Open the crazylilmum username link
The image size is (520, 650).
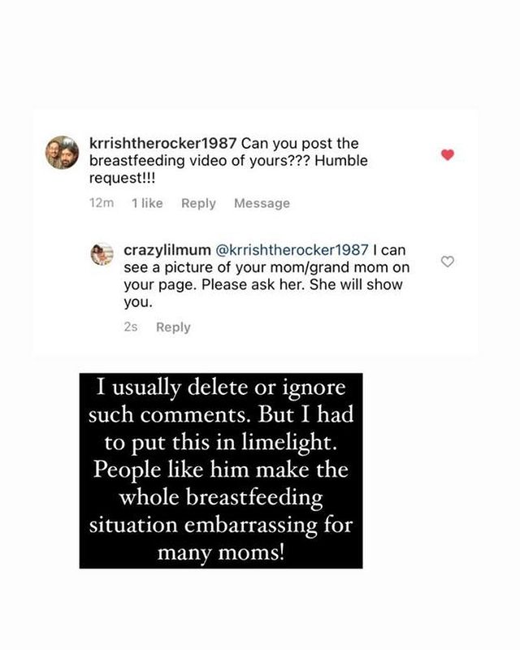167,250
